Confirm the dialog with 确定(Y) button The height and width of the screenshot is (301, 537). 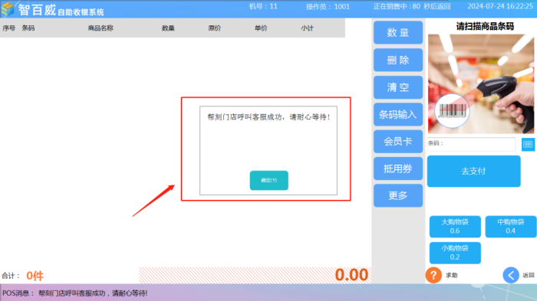coord(268,180)
